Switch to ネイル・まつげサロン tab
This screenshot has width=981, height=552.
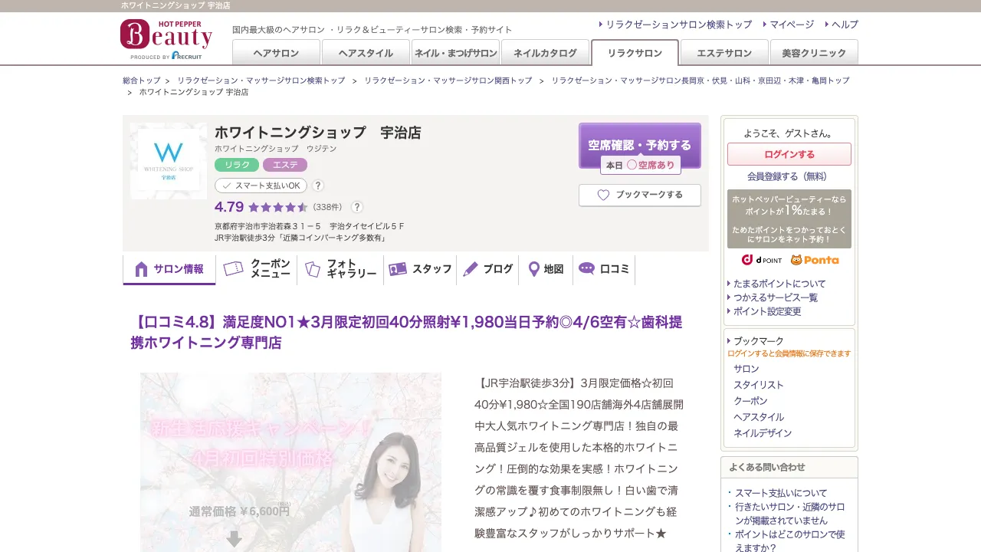tap(455, 52)
